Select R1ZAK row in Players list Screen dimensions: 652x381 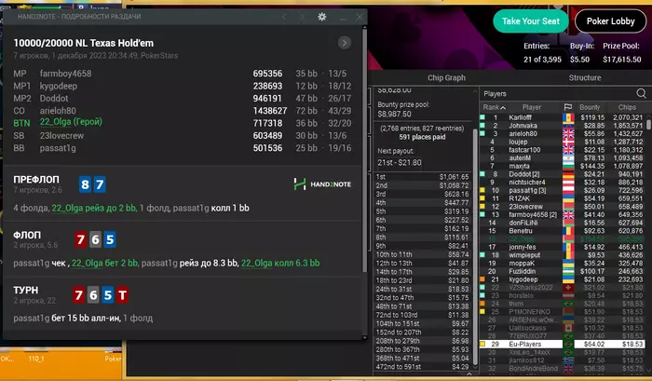click(562, 198)
